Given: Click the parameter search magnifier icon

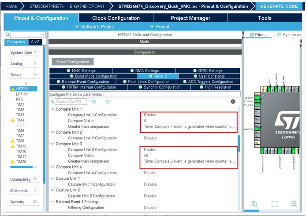Looking at the screenshot, I should click(x=52, y=102).
